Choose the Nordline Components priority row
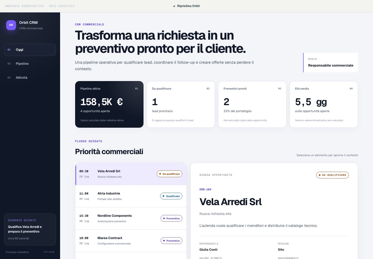 [131, 219]
